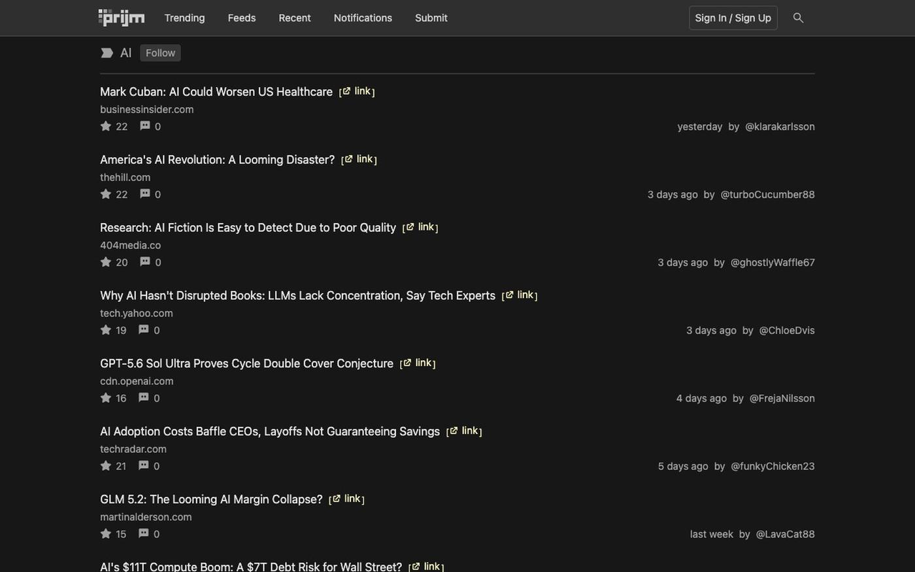This screenshot has width=915, height=572.
Task: Click the martinalderson.com domain text
Action: coord(146,517)
